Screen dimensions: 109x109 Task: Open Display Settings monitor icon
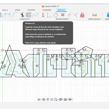(60, 99)
